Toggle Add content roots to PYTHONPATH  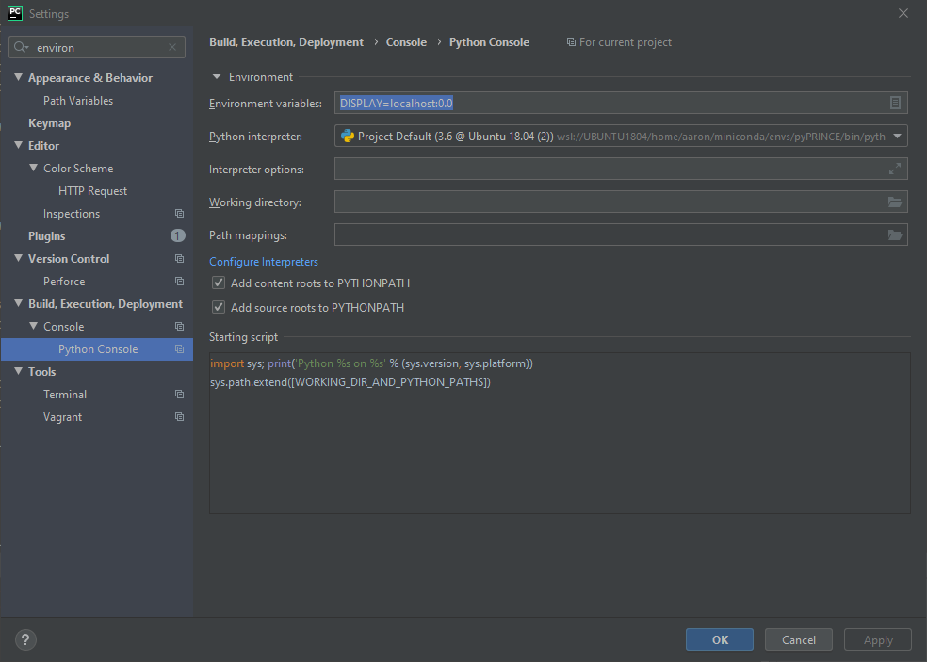[219, 283]
